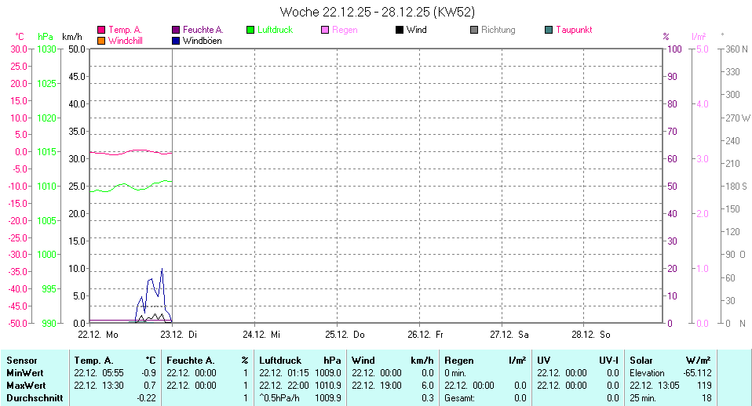Screen dimensions: 752x406
Task: Click the red Temp. A. legend swatch
Action: [101, 30]
